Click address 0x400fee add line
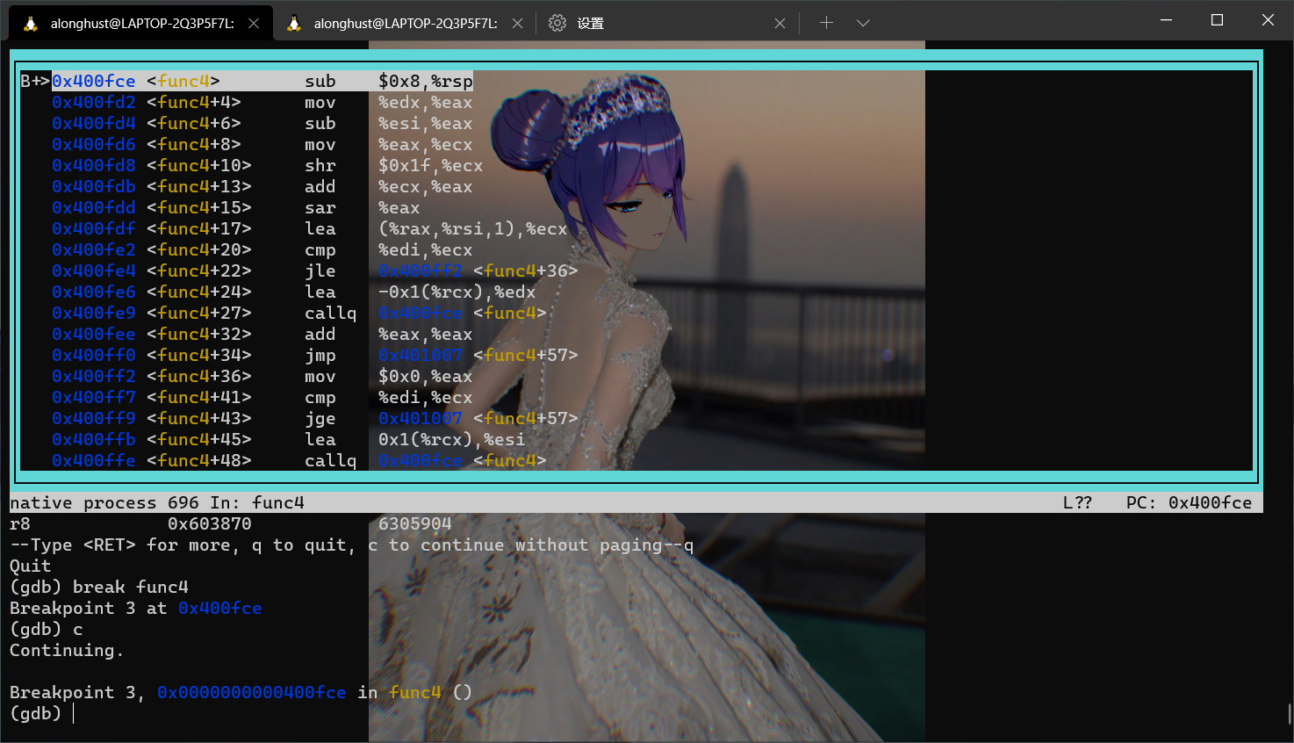The height and width of the screenshot is (743, 1294). [x=94, y=334]
